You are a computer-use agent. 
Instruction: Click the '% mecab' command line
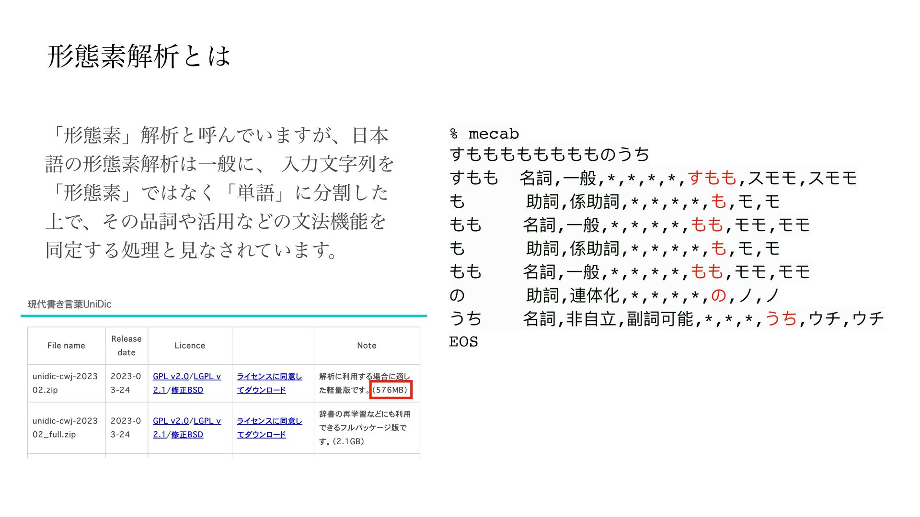click(x=484, y=134)
